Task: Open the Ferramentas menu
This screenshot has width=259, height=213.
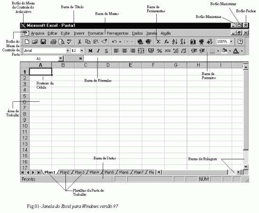Action: [x=118, y=33]
